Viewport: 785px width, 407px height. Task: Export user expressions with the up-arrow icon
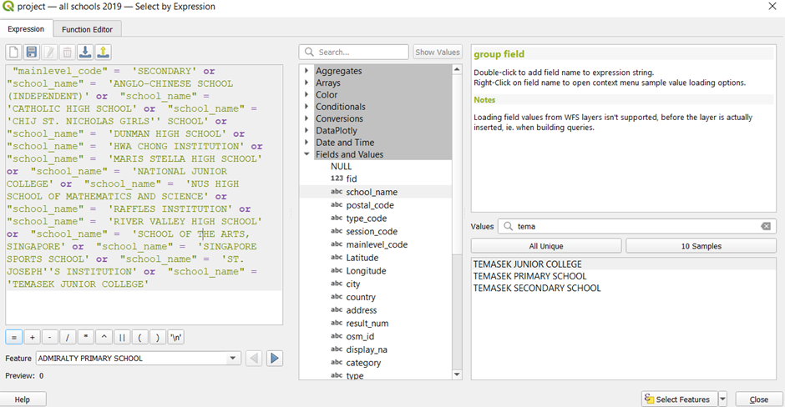(x=103, y=53)
